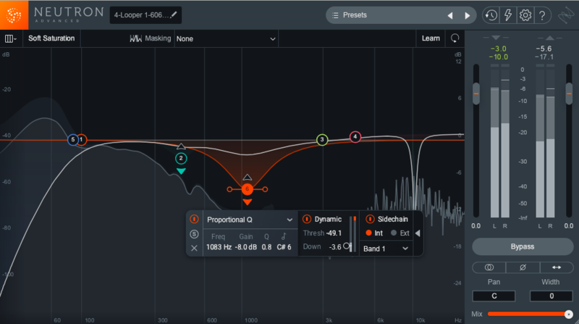The height and width of the screenshot is (324, 579).
Task: Click the up triangle above node 6
Action: [x=247, y=178]
